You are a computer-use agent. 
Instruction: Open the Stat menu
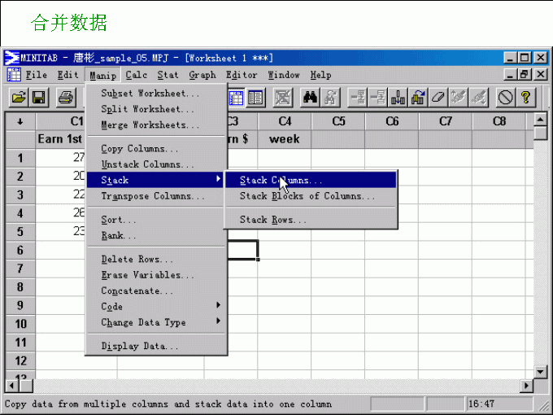[x=168, y=75]
